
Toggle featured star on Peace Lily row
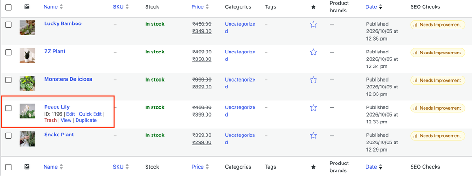coord(313,107)
